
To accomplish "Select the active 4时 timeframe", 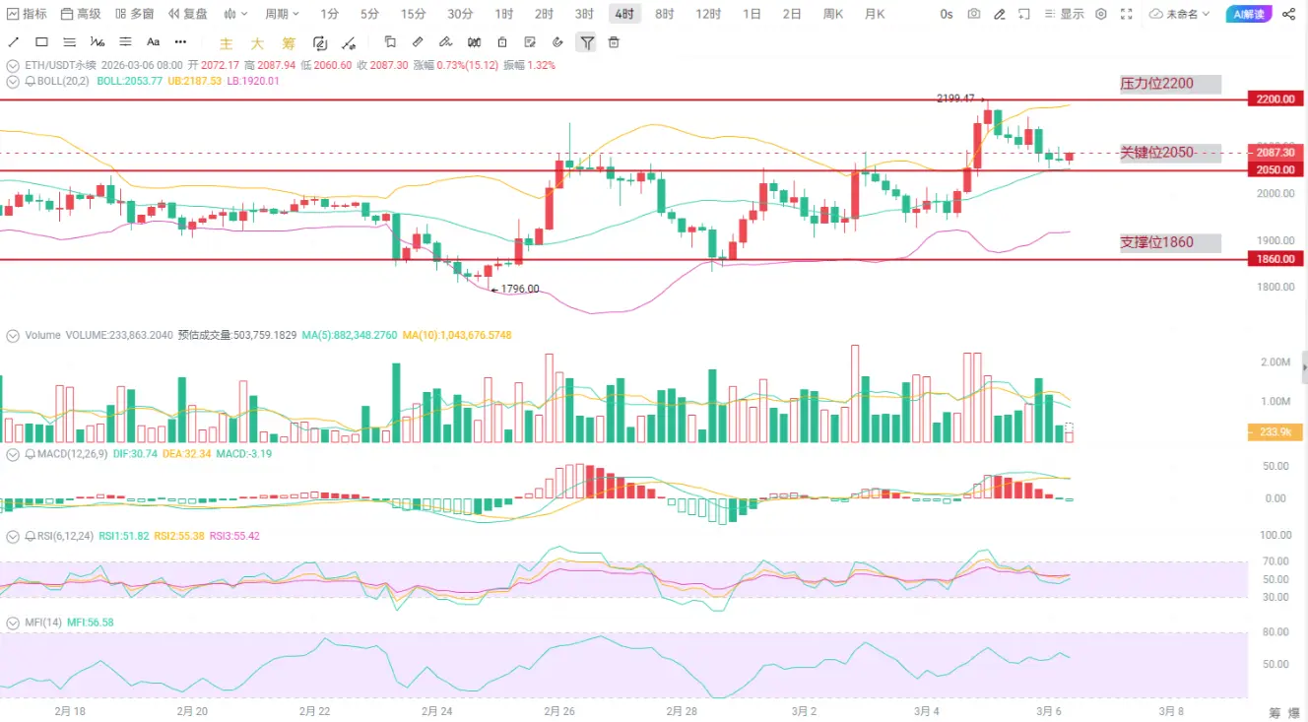I will pos(624,14).
